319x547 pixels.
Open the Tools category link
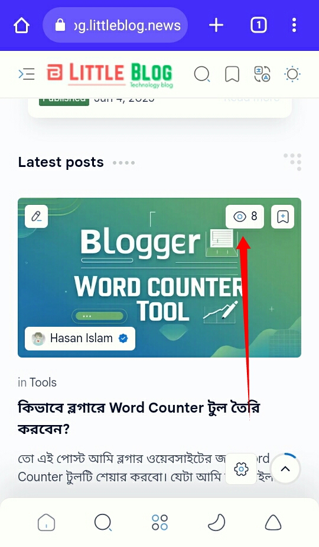(43, 382)
